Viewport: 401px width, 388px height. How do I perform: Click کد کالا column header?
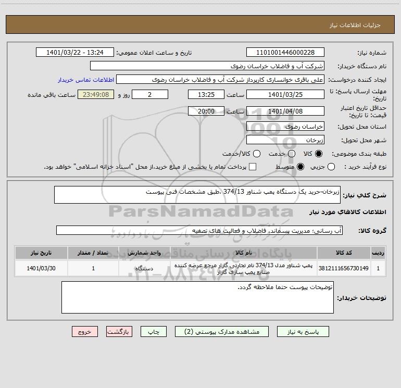point(344,253)
